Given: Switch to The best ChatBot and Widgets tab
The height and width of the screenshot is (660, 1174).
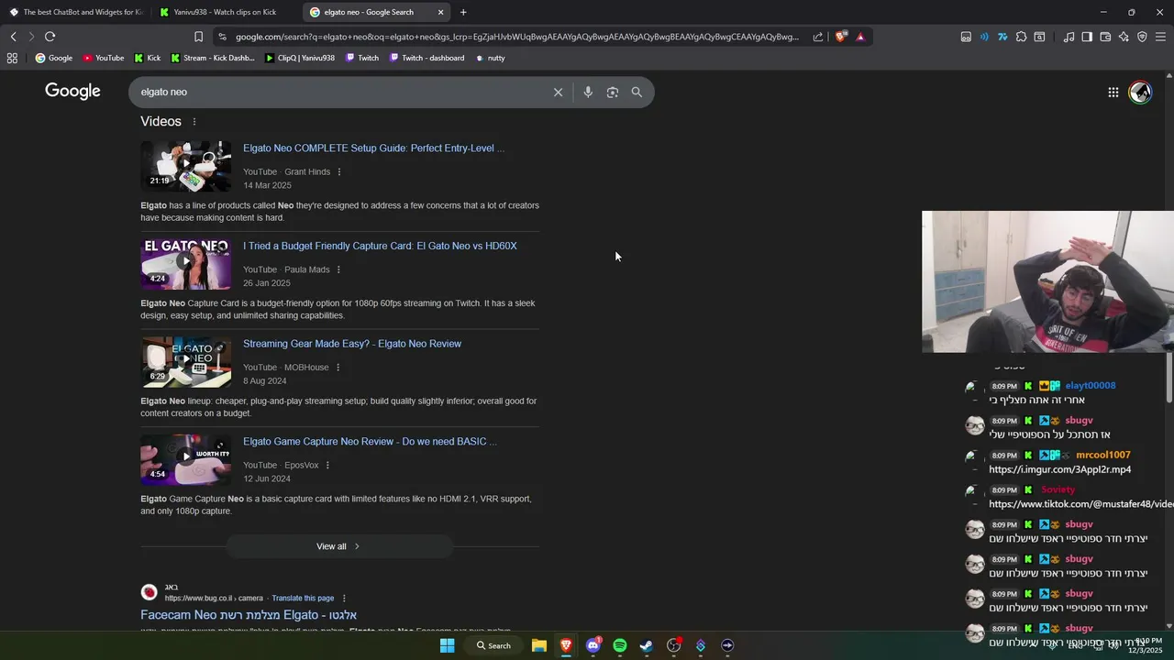Looking at the screenshot, I should click(x=75, y=12).
